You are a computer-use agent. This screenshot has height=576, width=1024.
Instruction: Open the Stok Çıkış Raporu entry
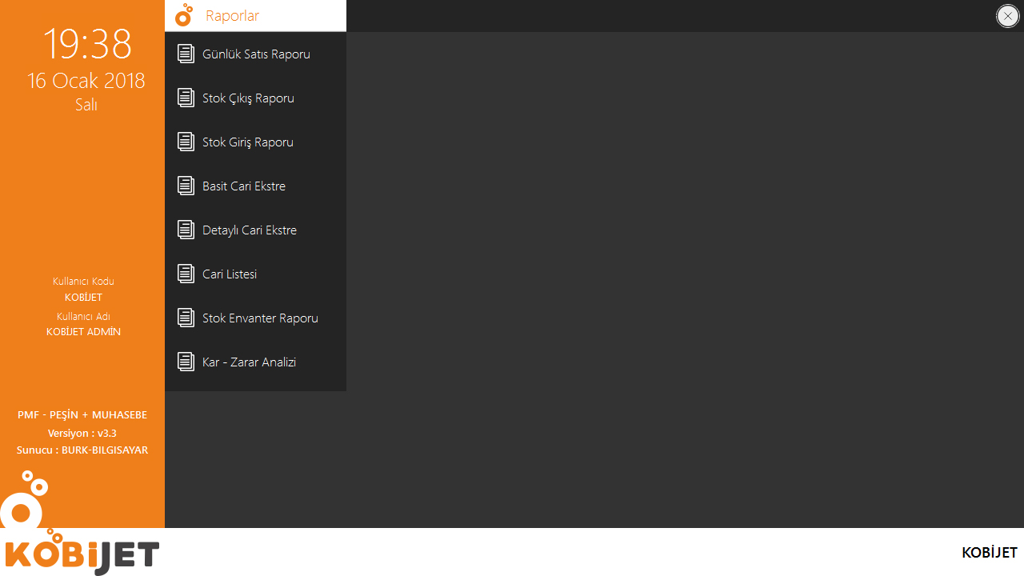click(x=255, y=98)
